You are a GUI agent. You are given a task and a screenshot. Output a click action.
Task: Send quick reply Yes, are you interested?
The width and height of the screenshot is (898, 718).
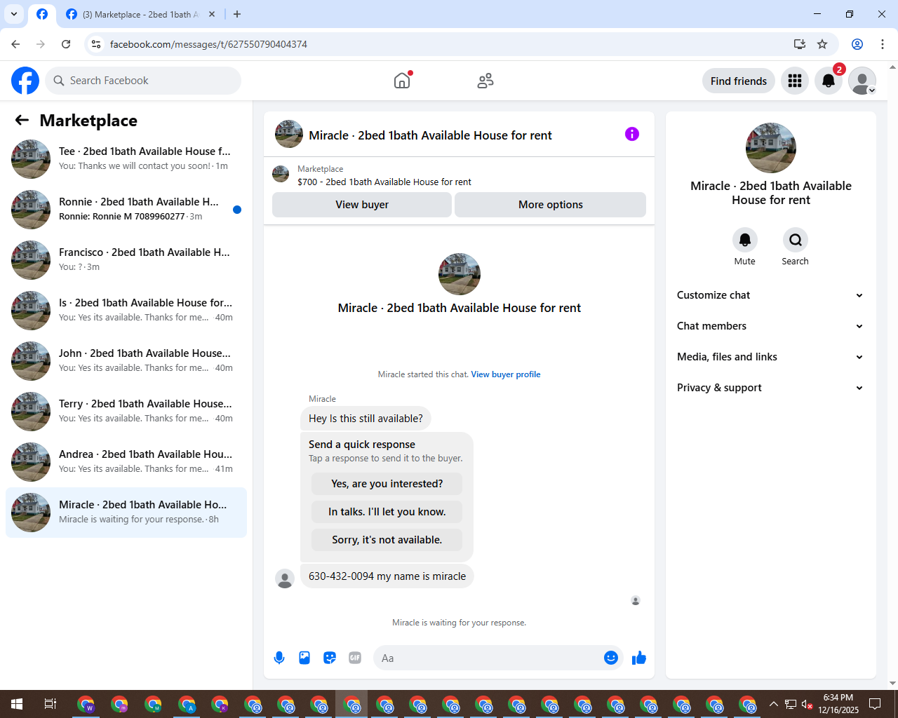(387, 484)
